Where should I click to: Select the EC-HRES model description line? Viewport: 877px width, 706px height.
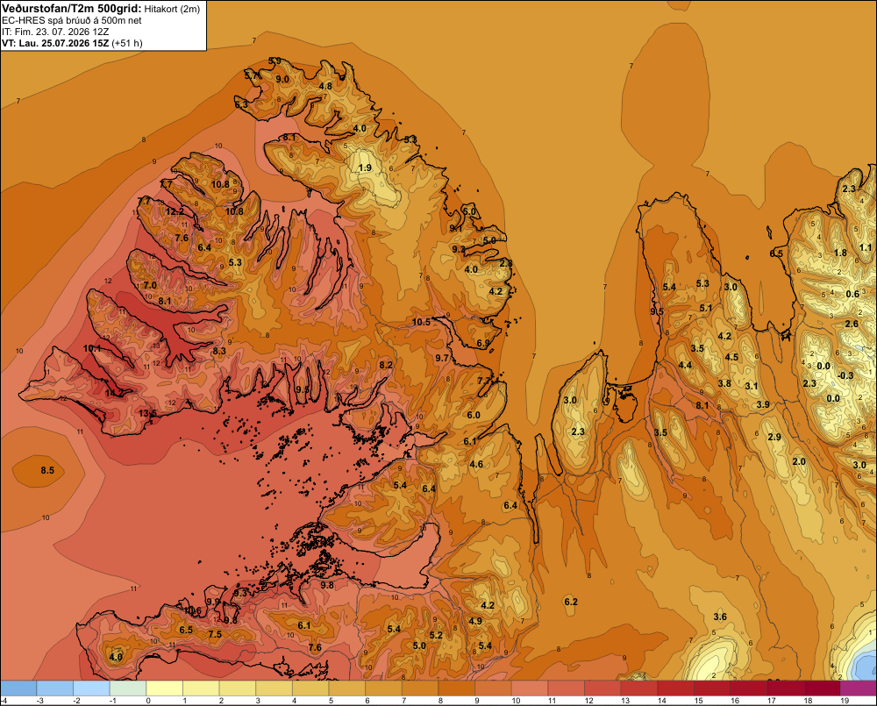tap(72, 21)
